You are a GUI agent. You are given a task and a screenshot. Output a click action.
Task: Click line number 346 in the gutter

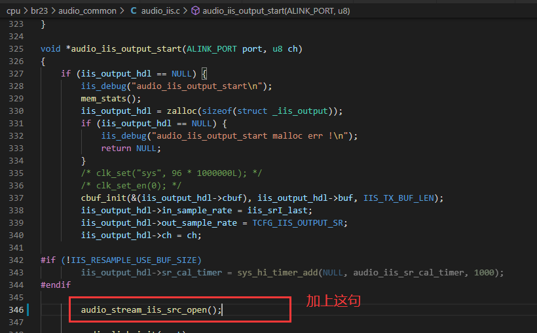pos(16,310)
